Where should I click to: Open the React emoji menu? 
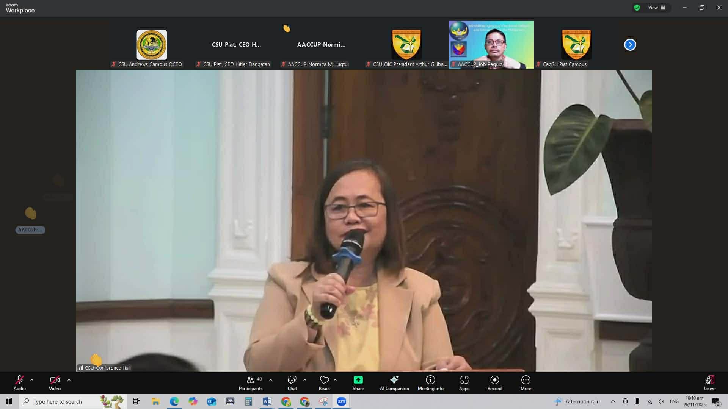coord(324,382)
